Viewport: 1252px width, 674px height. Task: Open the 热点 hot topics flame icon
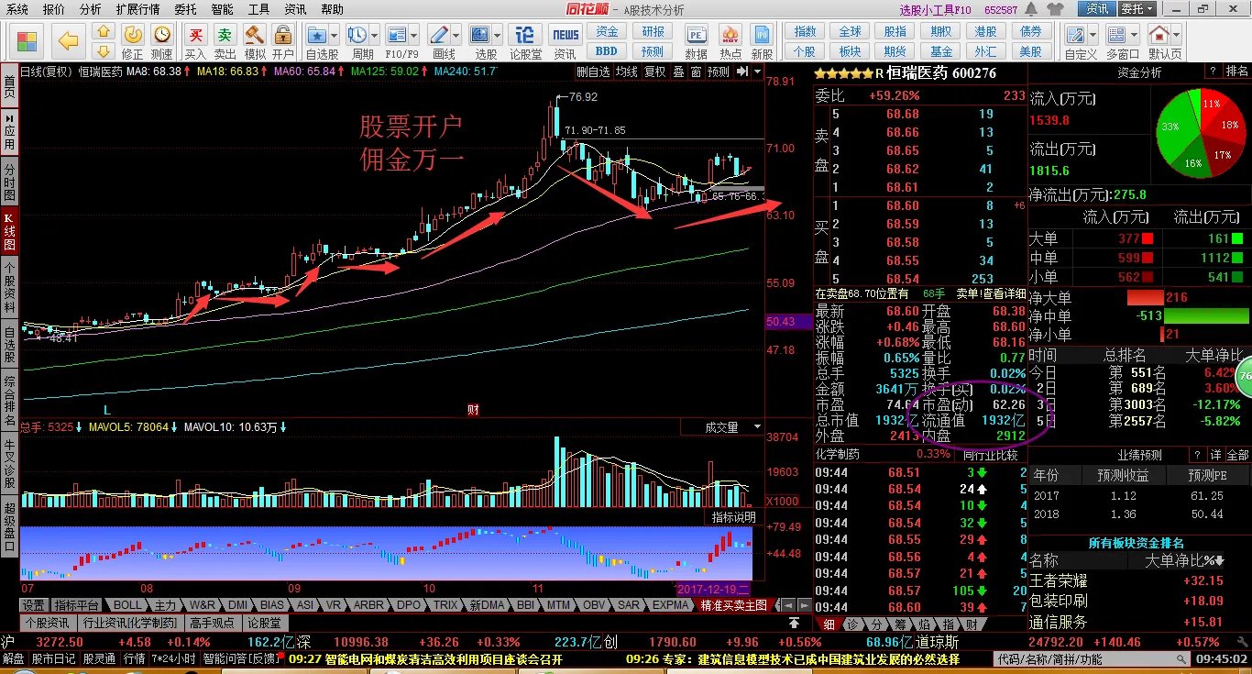tap(730, 40)
